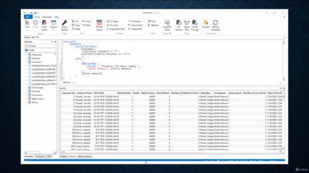This screenshot has width=309, height=173.
Task: Expand the Customers table node
Action: [x=26, y=62]
